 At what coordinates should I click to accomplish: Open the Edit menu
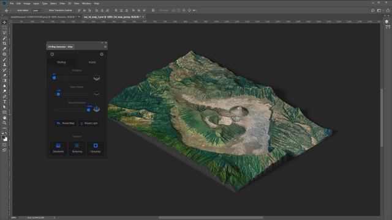pos(18,4)
